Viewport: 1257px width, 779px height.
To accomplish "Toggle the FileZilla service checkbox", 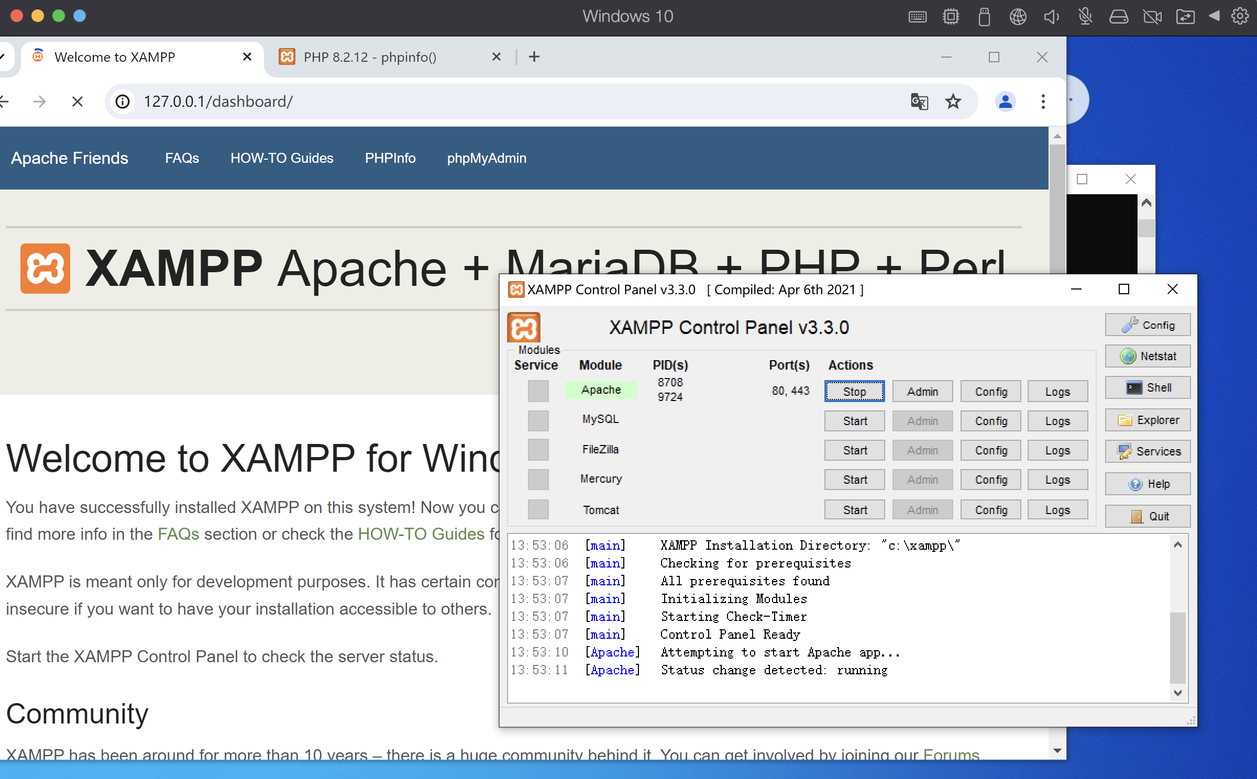I will point(538,450).
